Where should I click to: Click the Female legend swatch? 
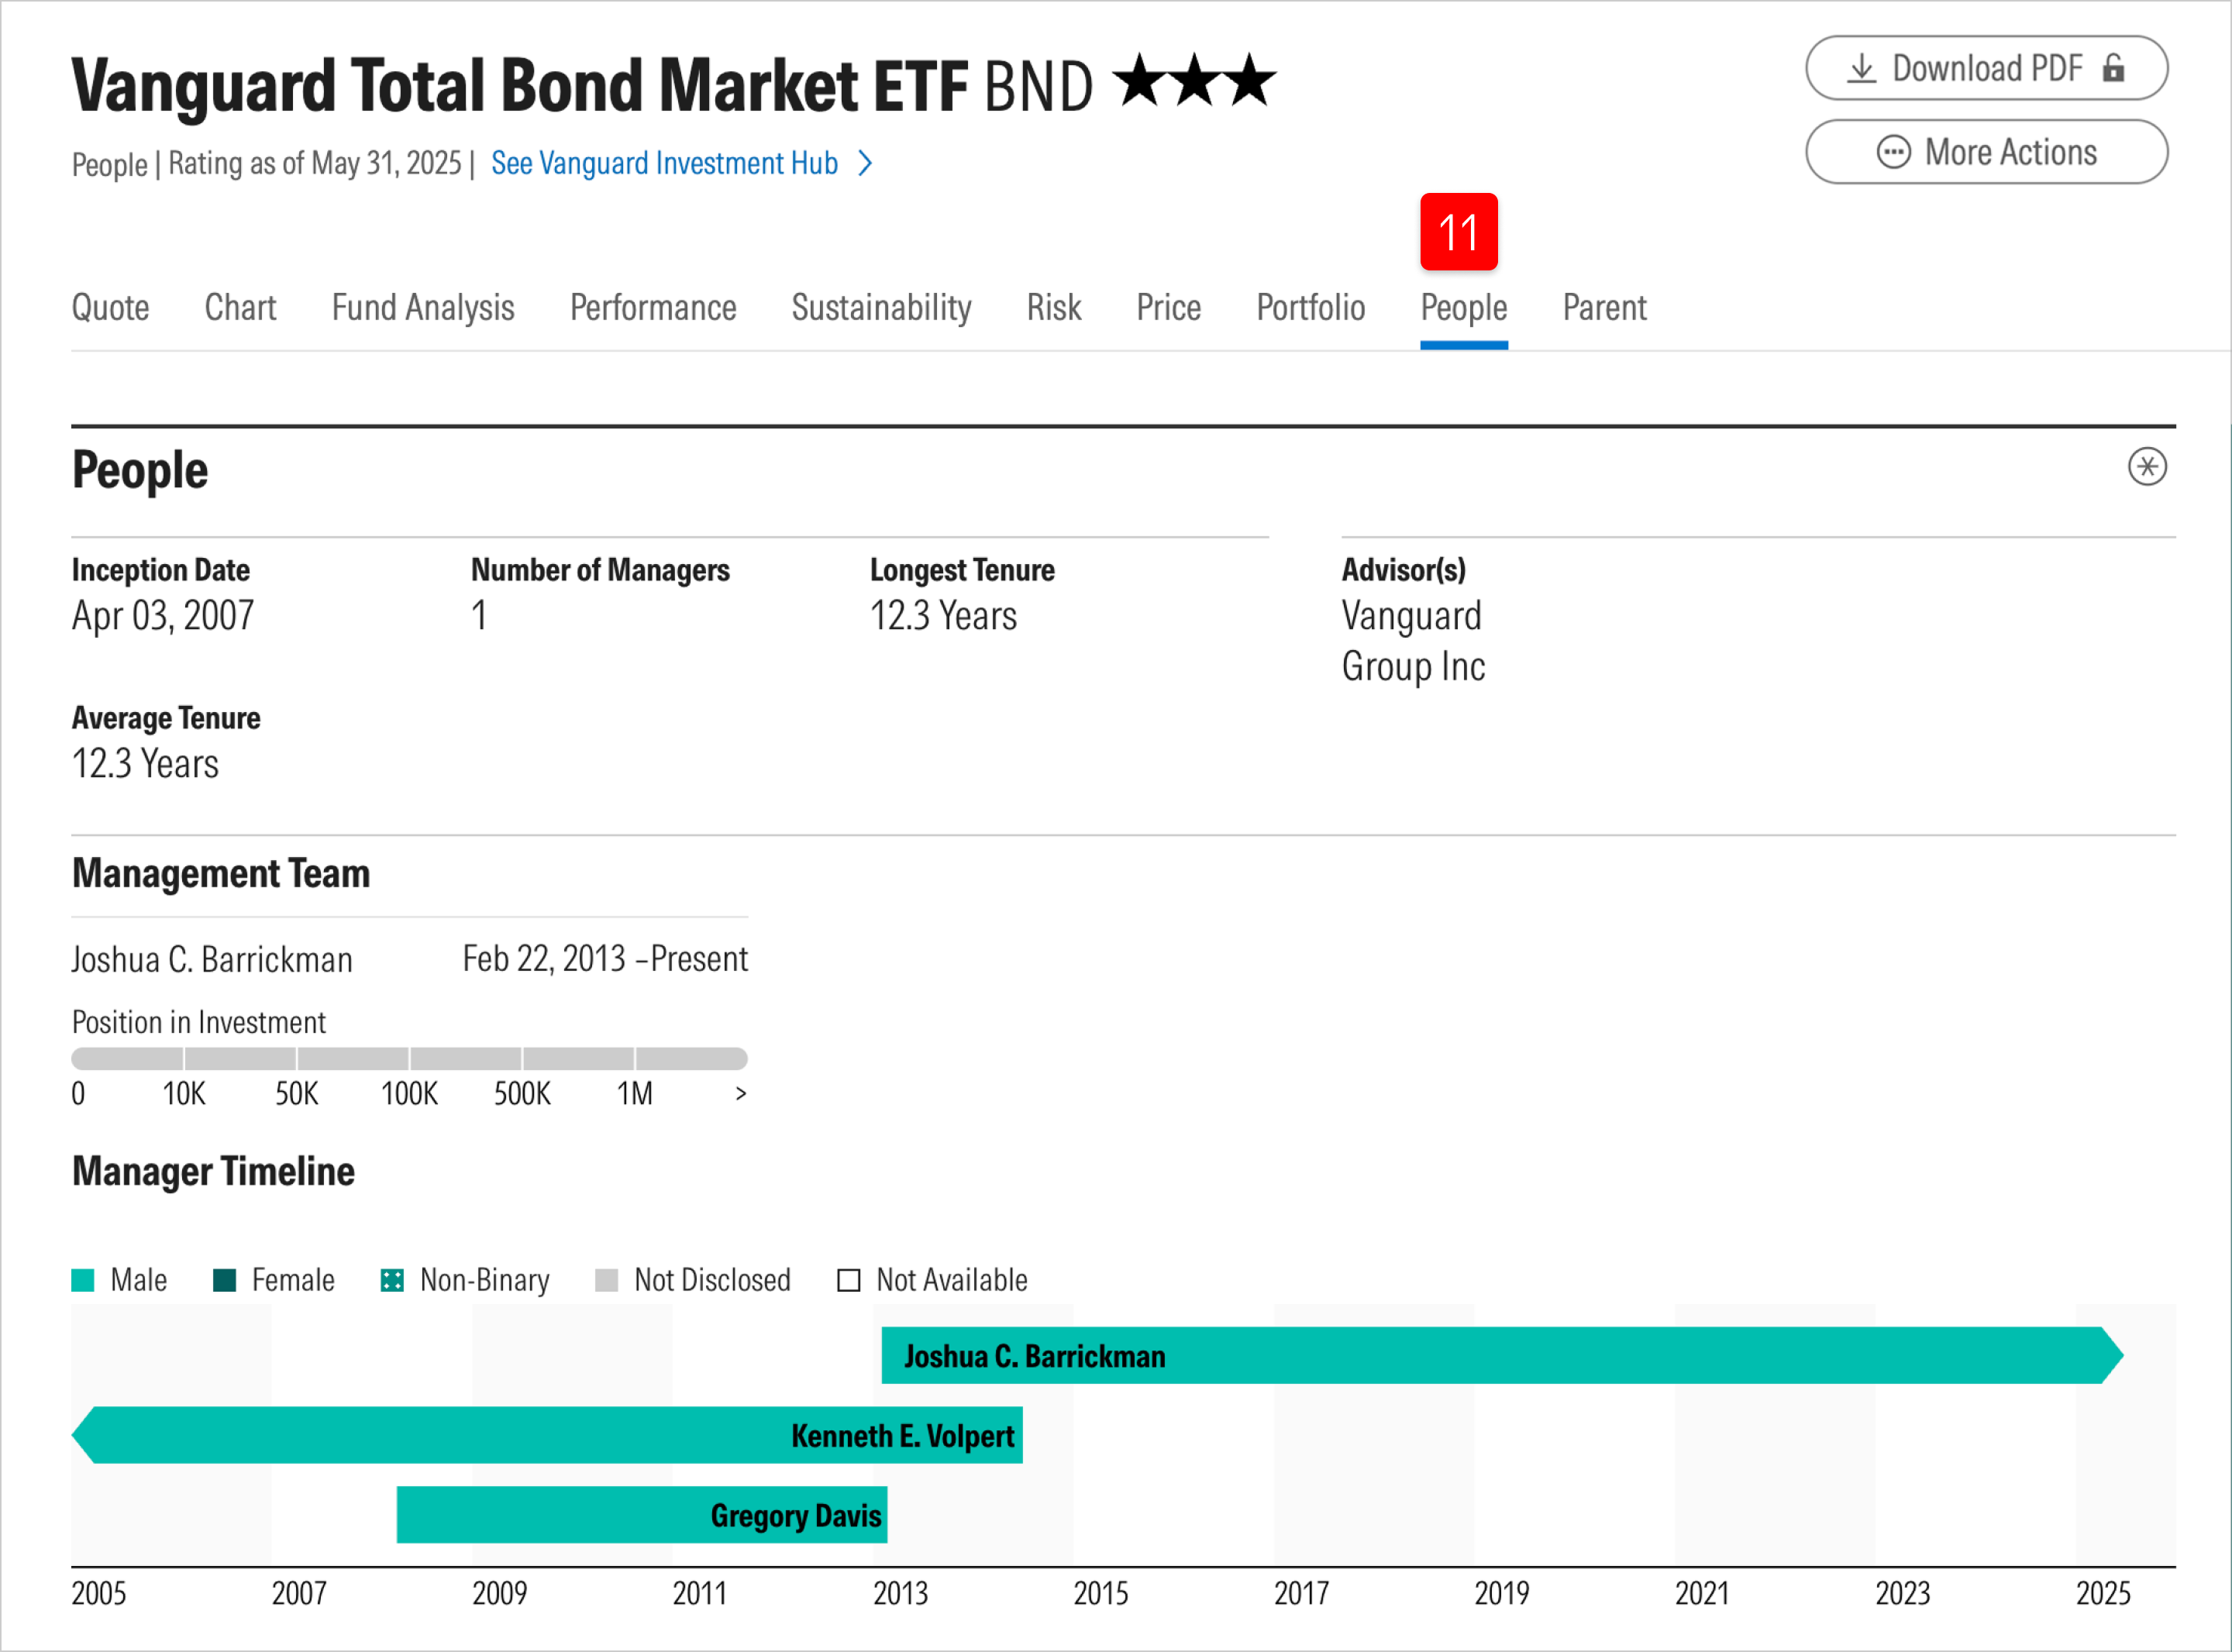click(225, 1280)
